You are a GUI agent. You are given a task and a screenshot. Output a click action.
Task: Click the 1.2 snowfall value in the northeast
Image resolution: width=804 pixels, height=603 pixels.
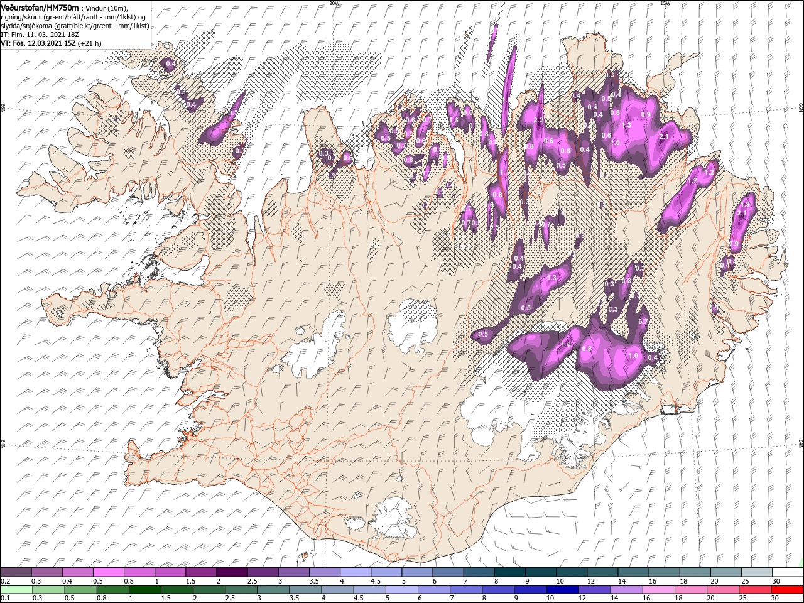coord(710,171)
